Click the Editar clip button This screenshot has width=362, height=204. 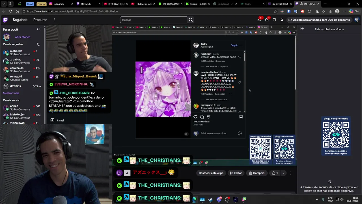[236, 173]
